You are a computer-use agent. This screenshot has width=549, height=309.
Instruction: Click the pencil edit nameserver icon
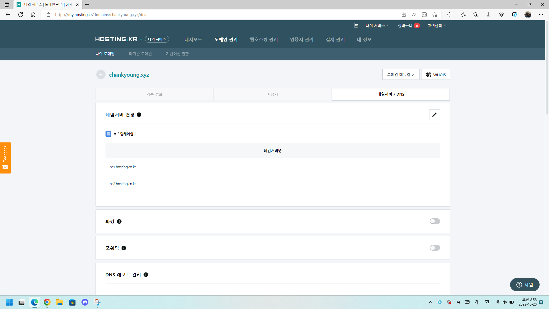tap(434, 115)
